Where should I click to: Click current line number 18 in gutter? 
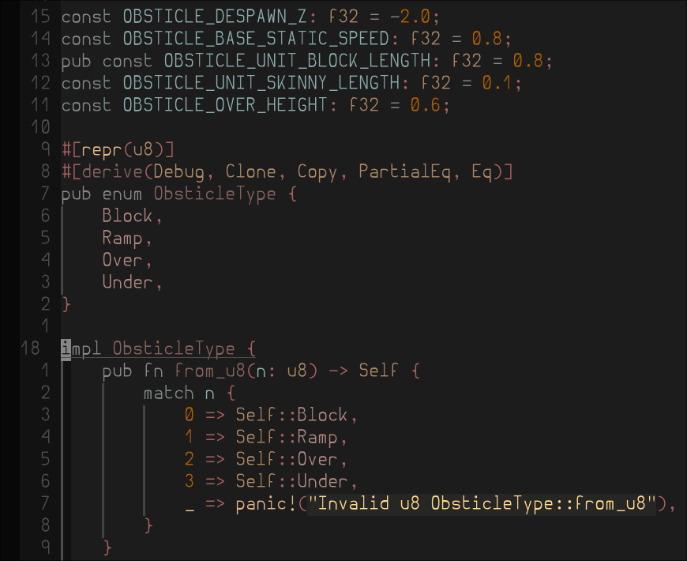point(29,348)
